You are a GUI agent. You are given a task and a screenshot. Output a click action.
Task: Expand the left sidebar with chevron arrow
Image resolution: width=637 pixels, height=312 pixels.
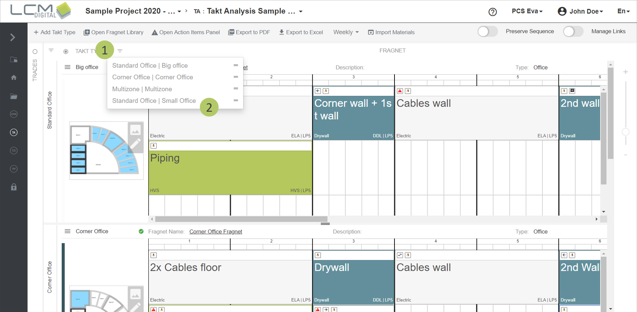(13, 37)
